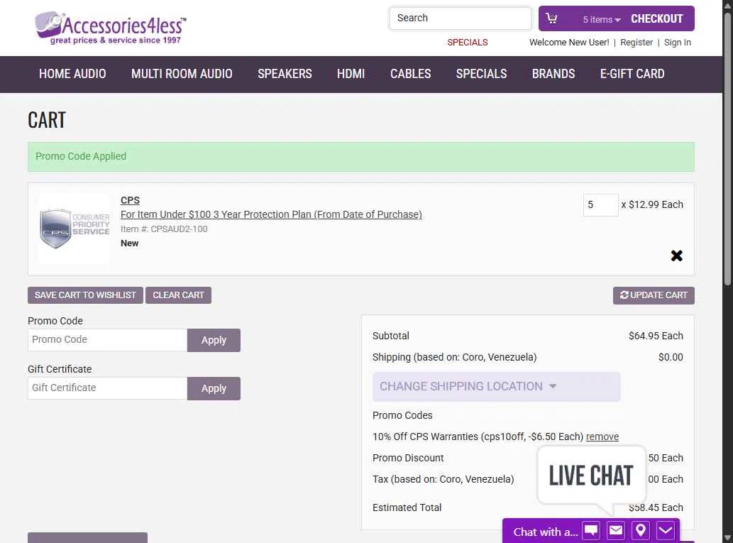Click 'Promo Code Applied' message
Image resolution: width=733 pixels, height=543 pixels.
tap(81, 156)
